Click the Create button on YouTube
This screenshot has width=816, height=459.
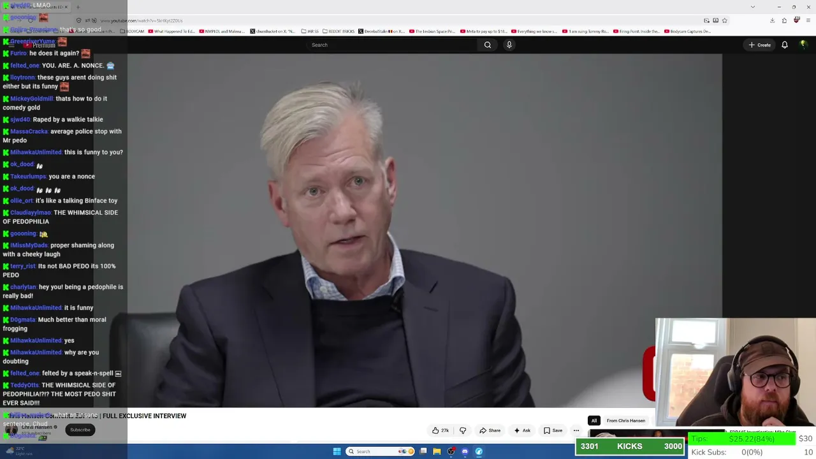pos(760,45)
